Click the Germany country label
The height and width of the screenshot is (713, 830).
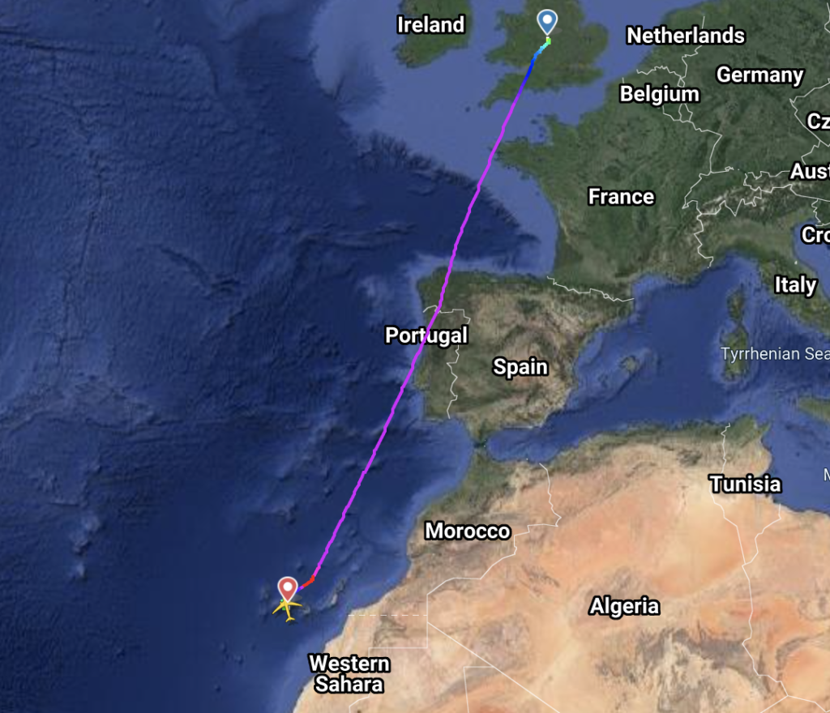(x=759, y=75)
